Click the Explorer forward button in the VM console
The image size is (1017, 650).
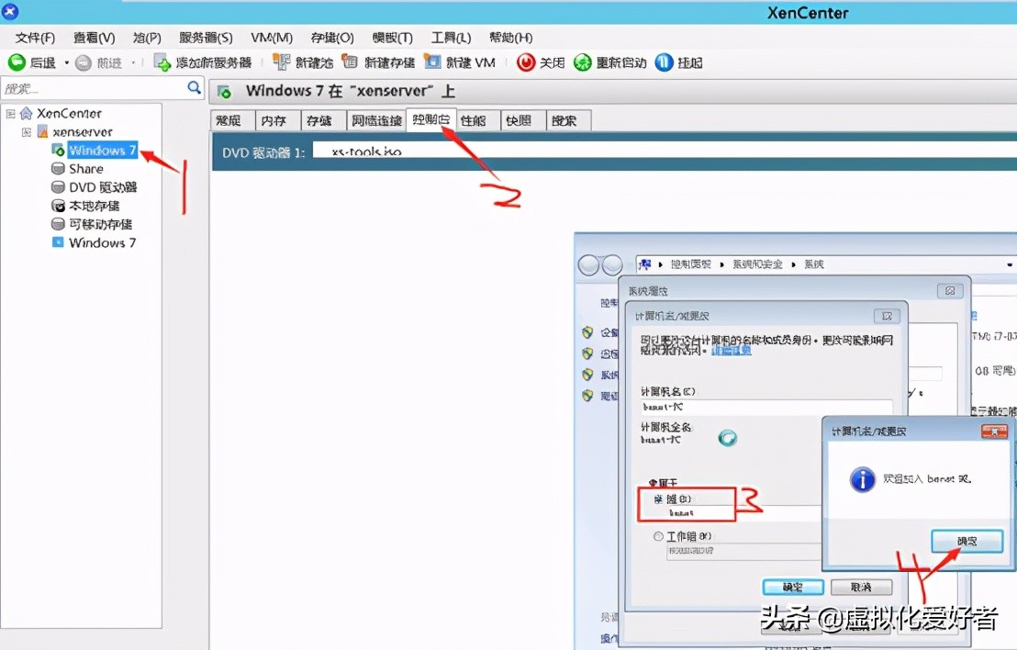point(612,264)
